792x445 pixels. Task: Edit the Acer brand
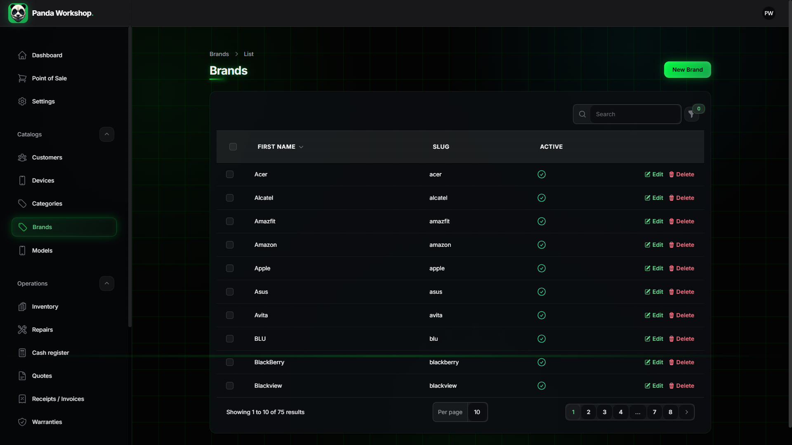pyautogui.click(x=654, y=174)
